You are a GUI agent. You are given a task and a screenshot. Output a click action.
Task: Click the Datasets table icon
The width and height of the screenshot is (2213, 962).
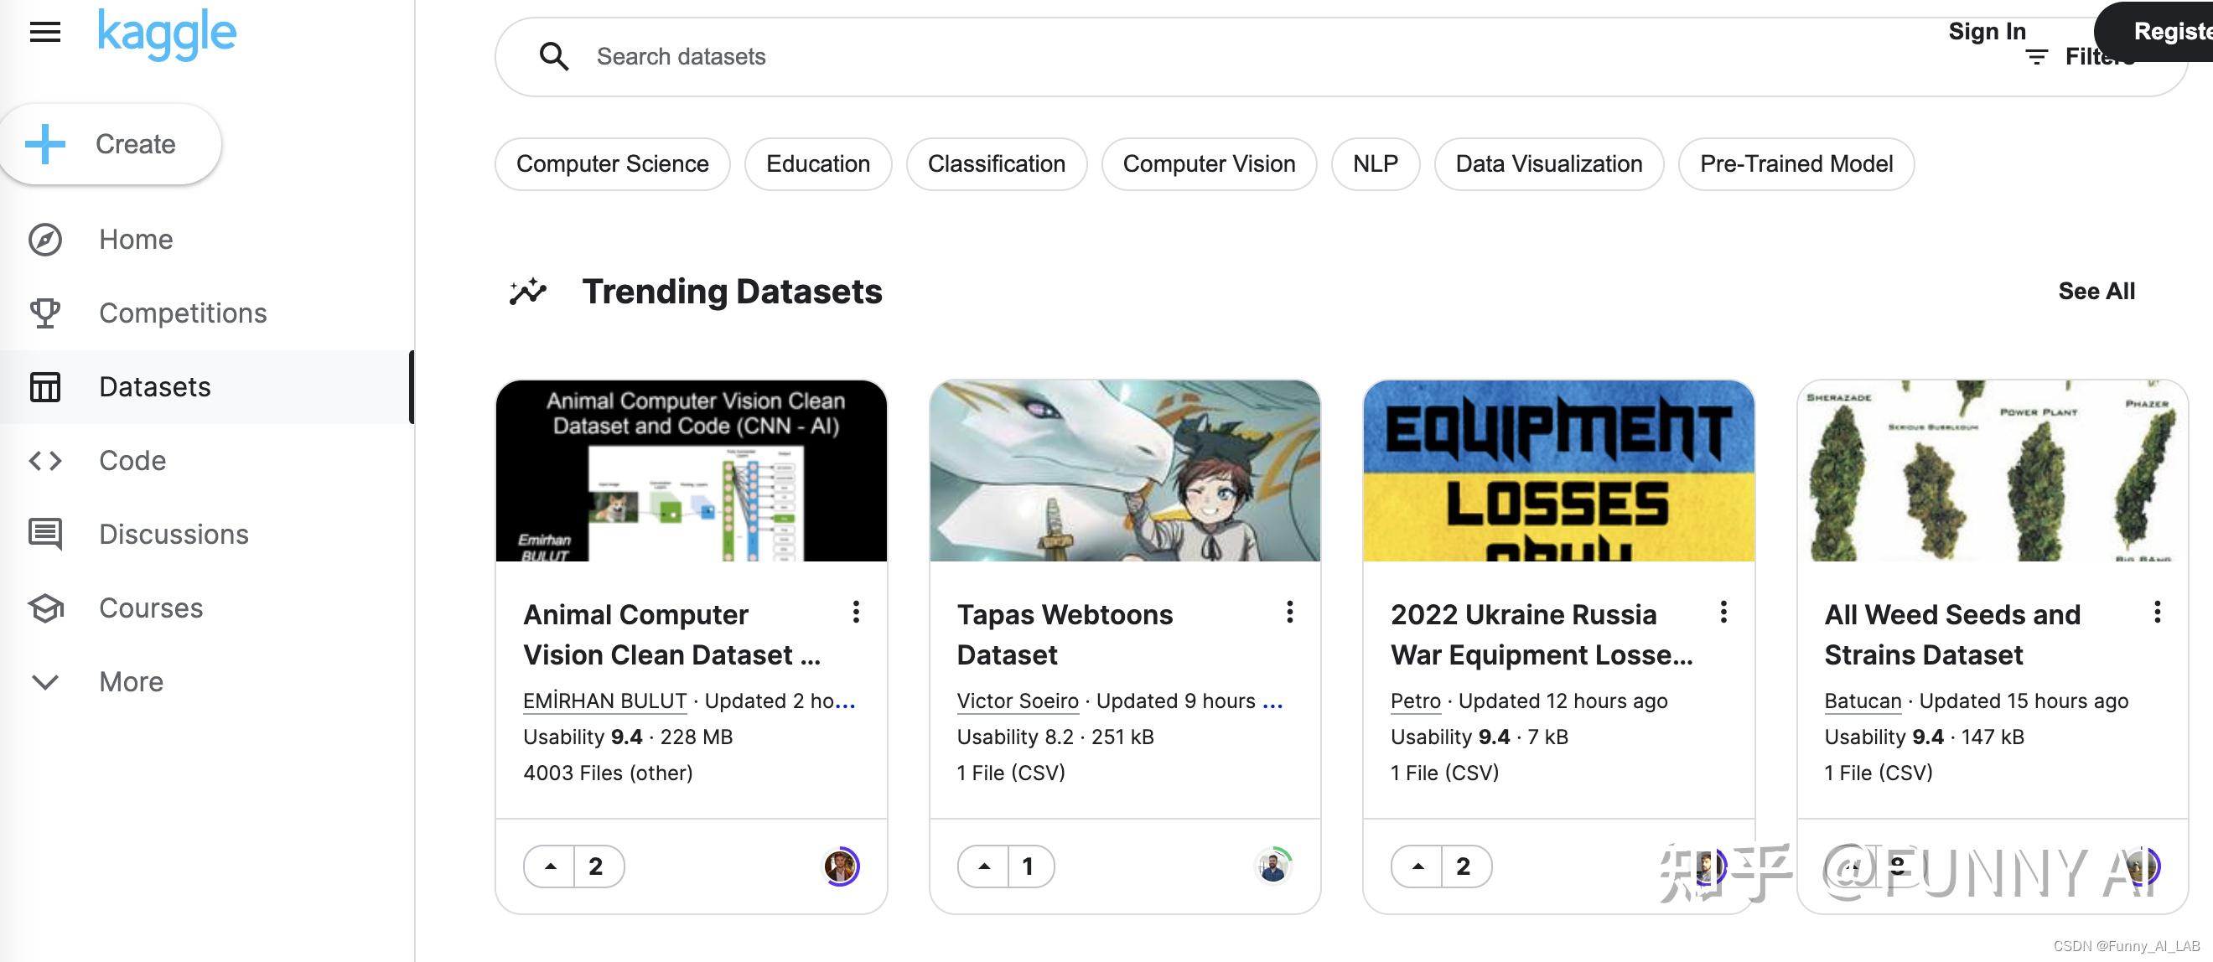tap(44, 387)
